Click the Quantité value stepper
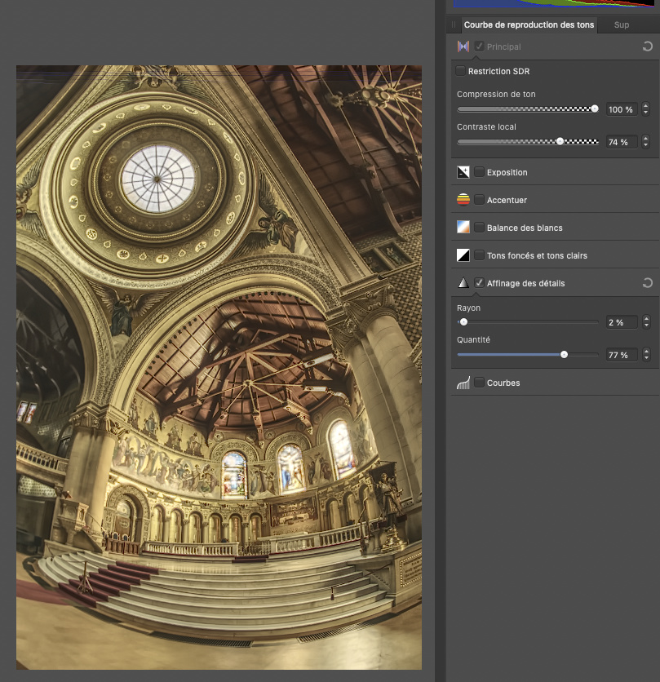This screenshot has height=682, width=660. coord(646,355)
